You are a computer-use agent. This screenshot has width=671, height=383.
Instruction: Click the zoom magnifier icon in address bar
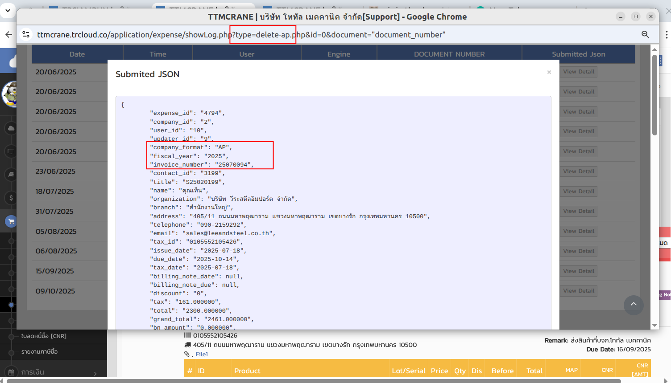coord(645,35)
